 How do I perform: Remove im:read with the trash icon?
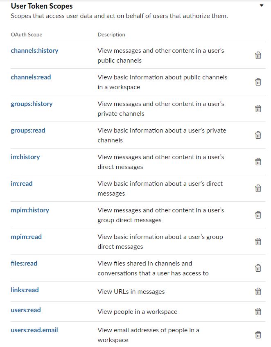(x=258, y=188)
